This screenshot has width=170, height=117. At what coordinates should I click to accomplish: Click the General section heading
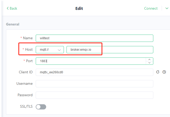[13, 24]
